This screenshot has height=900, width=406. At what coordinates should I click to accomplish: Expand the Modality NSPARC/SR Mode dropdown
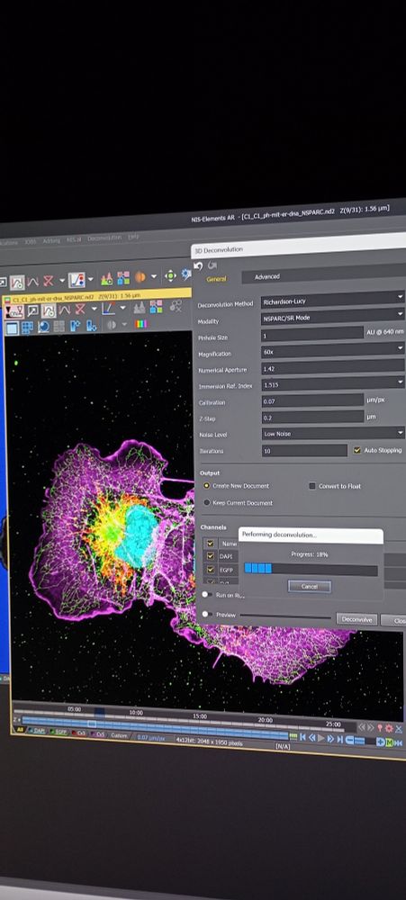tap(332, 316)
